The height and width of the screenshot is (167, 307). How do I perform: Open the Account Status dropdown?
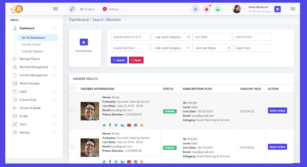click(212, 48)
